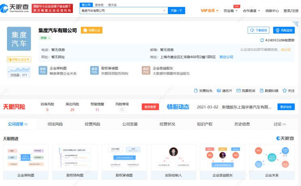Screen dimensions: 301x186
Task: Switch to the 司法风险 tab
Action: [x=55, y=124]
